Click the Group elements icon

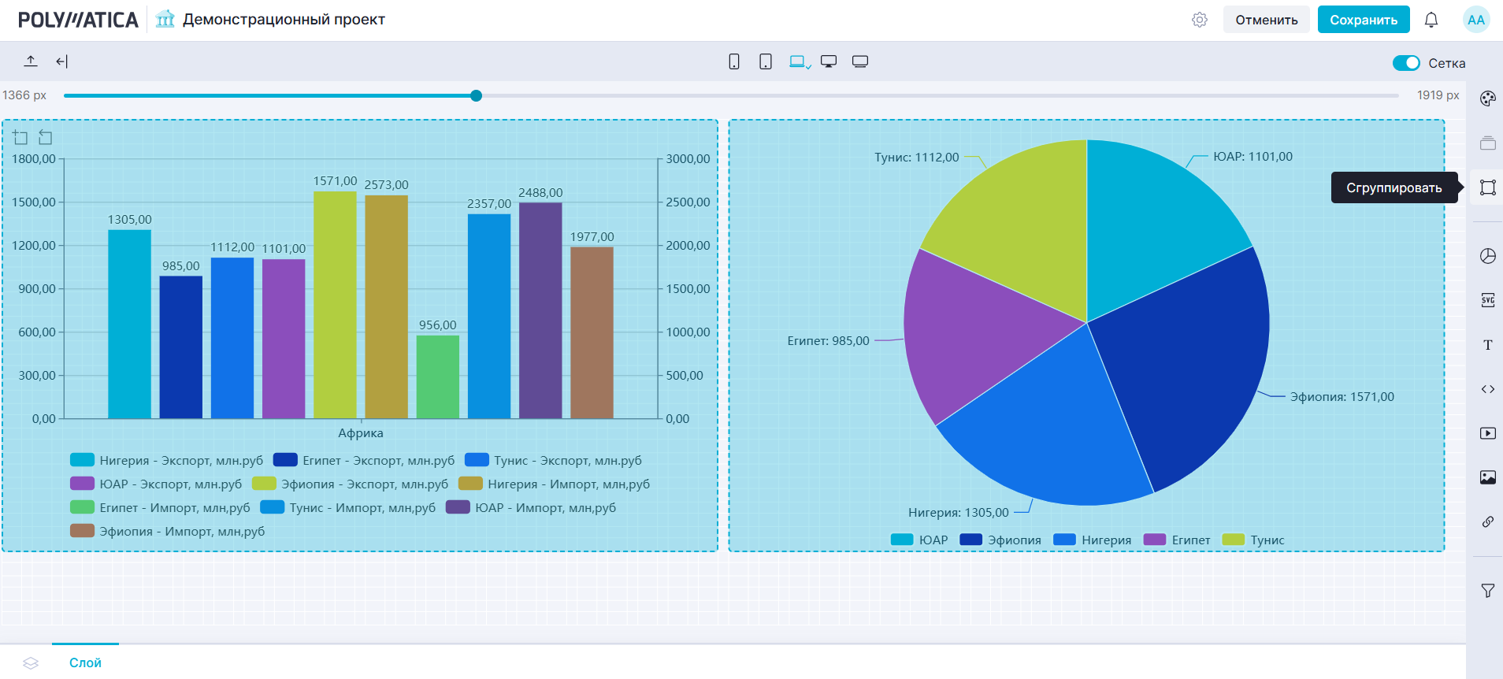click(1487, 187)
